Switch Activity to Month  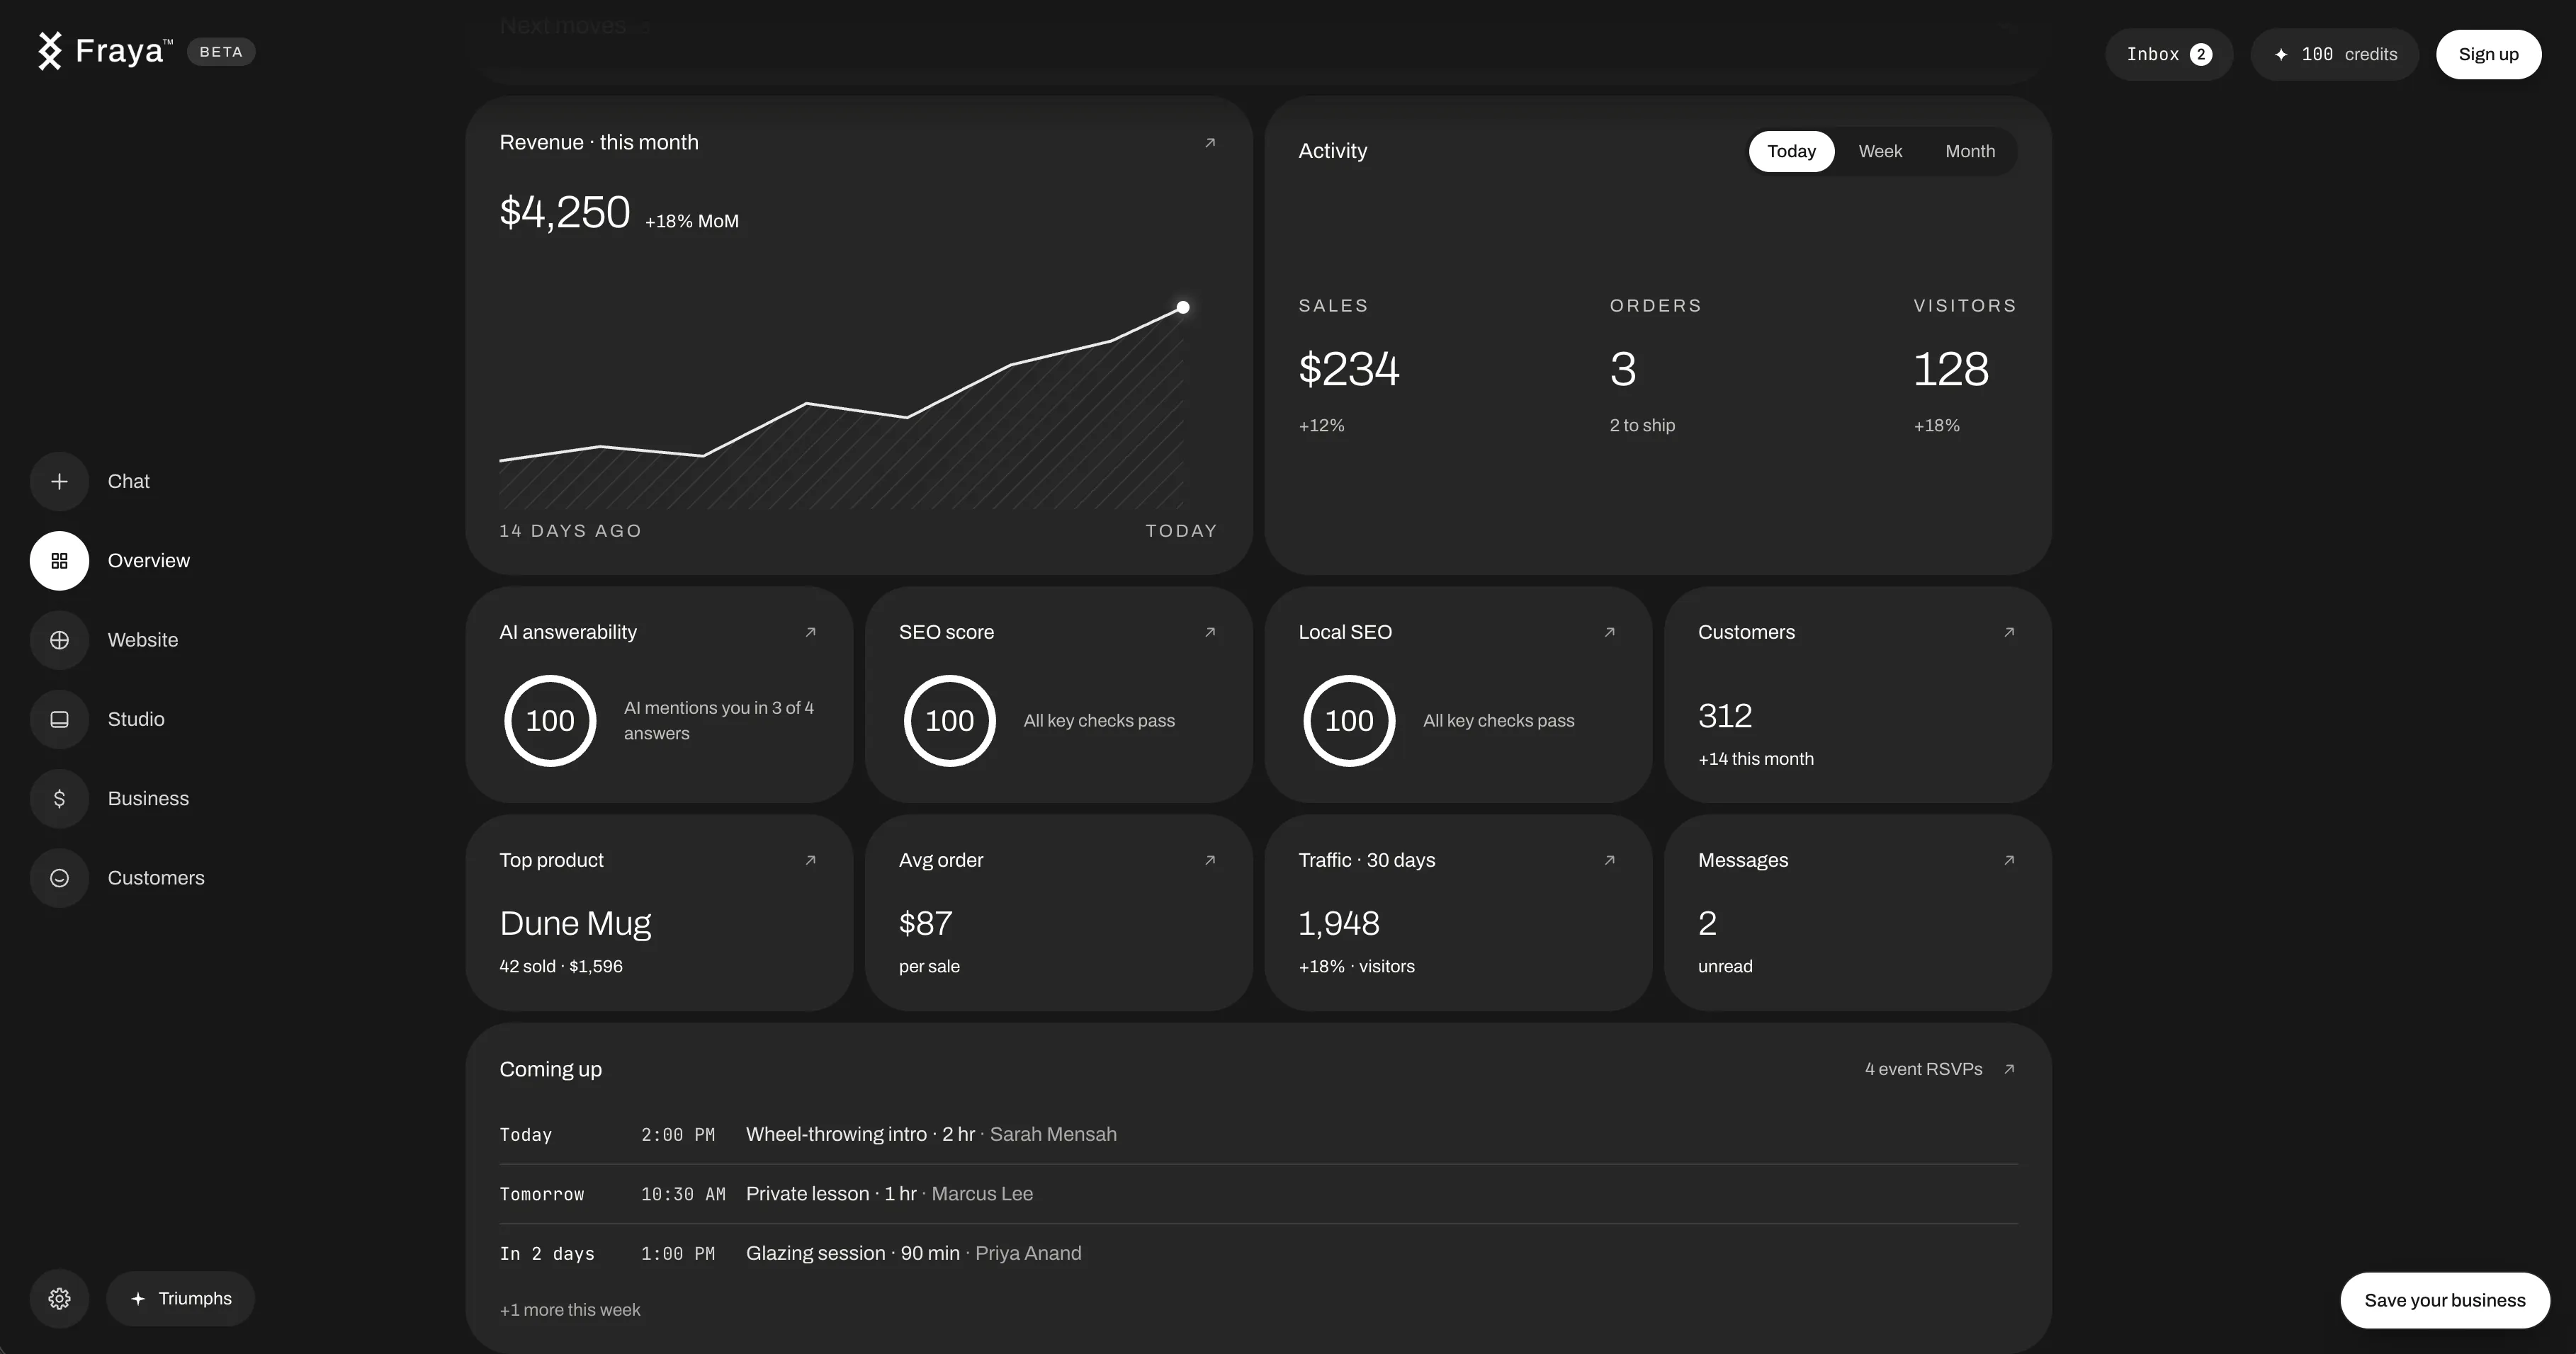point(1970,151)
